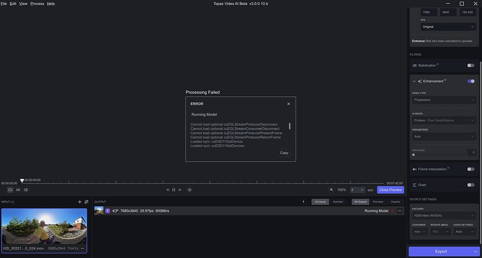Open the AI Model Proteus dropdown
Viewport: 482px width, 258px height.
coord(444,121)
